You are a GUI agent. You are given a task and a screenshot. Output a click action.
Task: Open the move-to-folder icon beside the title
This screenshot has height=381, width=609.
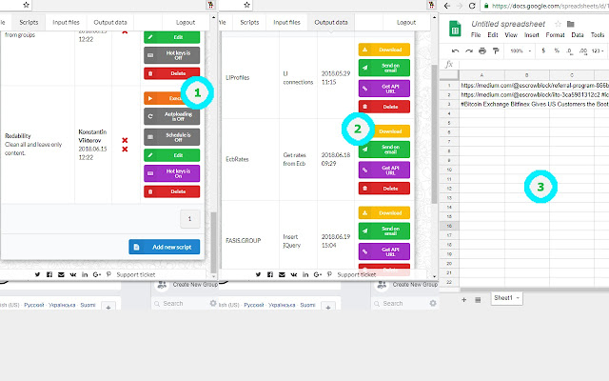pos(571,24)
